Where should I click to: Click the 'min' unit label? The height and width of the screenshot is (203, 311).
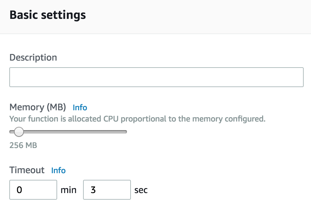point(68,190)
